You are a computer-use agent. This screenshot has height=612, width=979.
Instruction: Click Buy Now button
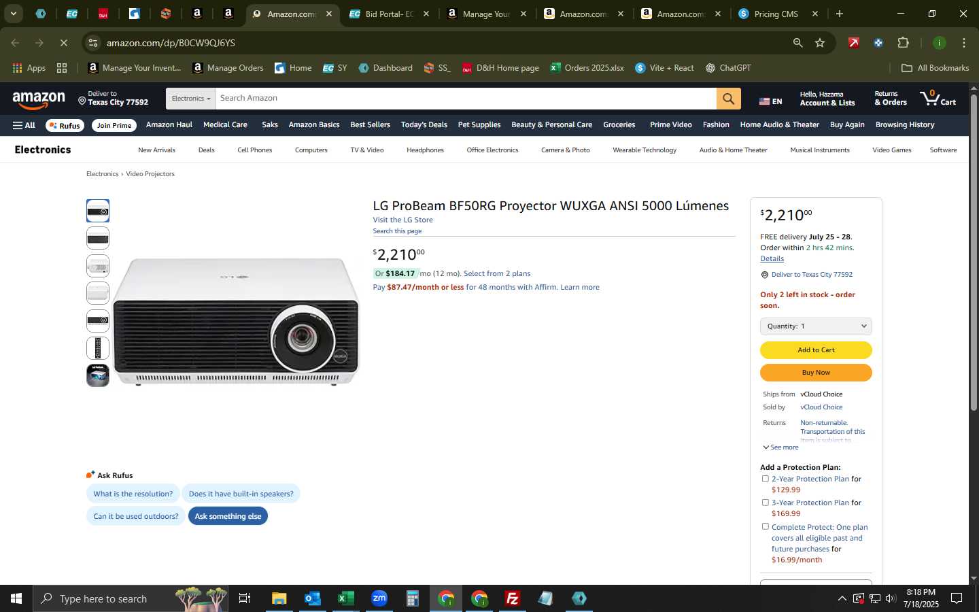816,373
